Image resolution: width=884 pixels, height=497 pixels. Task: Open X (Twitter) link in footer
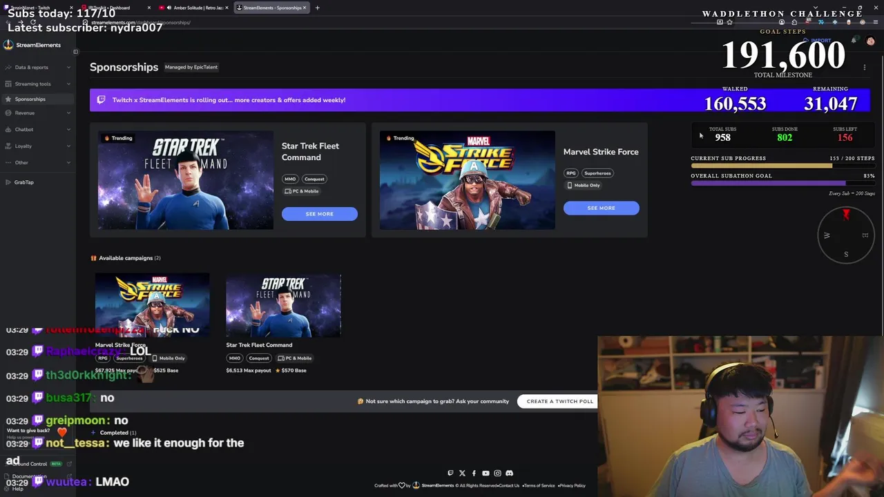(462, 473)
